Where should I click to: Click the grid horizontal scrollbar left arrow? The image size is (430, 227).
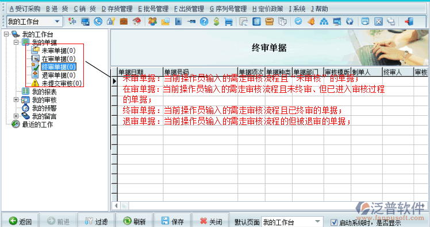tap(116, 205)
